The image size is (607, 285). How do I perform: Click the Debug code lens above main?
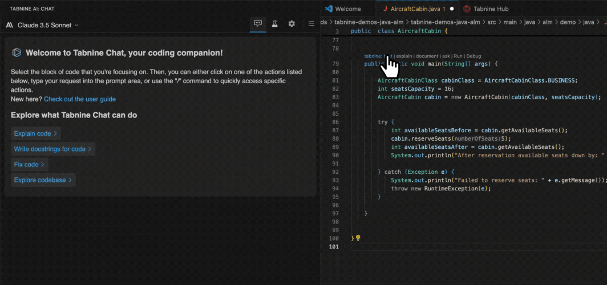[474, 56]
